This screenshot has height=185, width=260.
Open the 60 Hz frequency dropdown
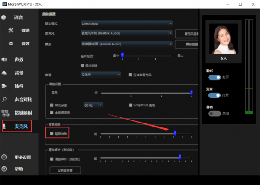coord(93,105)
